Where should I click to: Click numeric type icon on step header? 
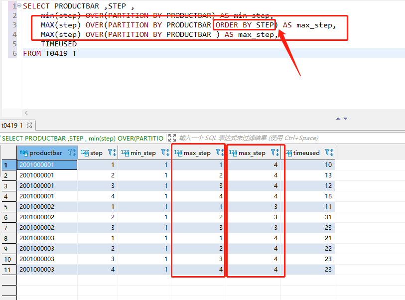[x=85, y=153]
